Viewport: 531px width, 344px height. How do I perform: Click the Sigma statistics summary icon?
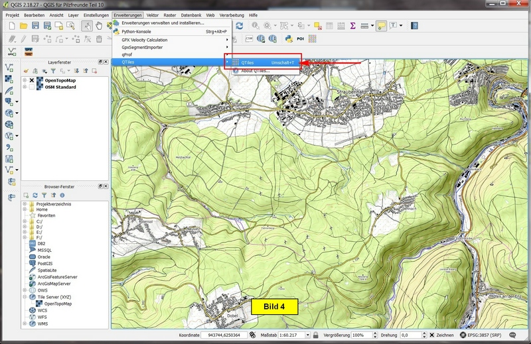pyautogui.click(x=352, y=26)
